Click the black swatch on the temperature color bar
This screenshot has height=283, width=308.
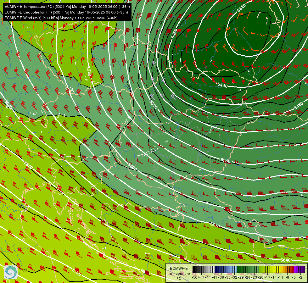[194, 269]
